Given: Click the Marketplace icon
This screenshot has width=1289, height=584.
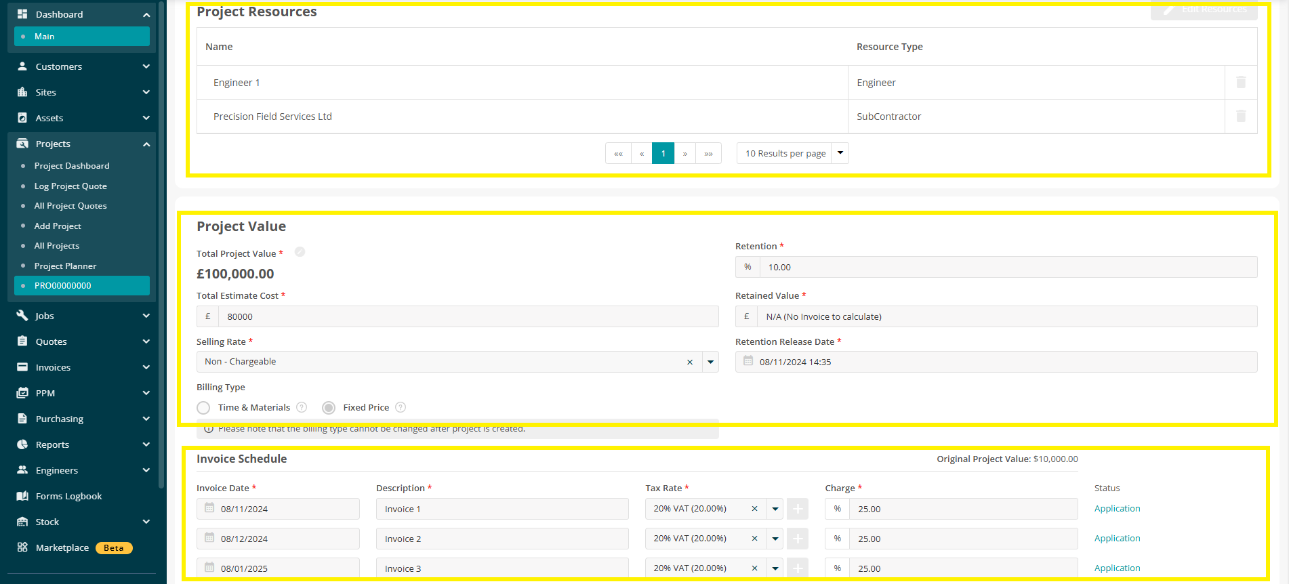Looking at the screenshot, I should pos(22,547).
